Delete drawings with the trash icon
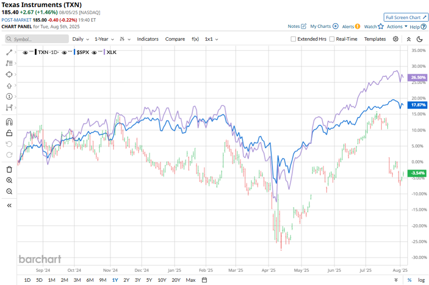The height and width of the screenshot is (285, 429). (9, 170)
